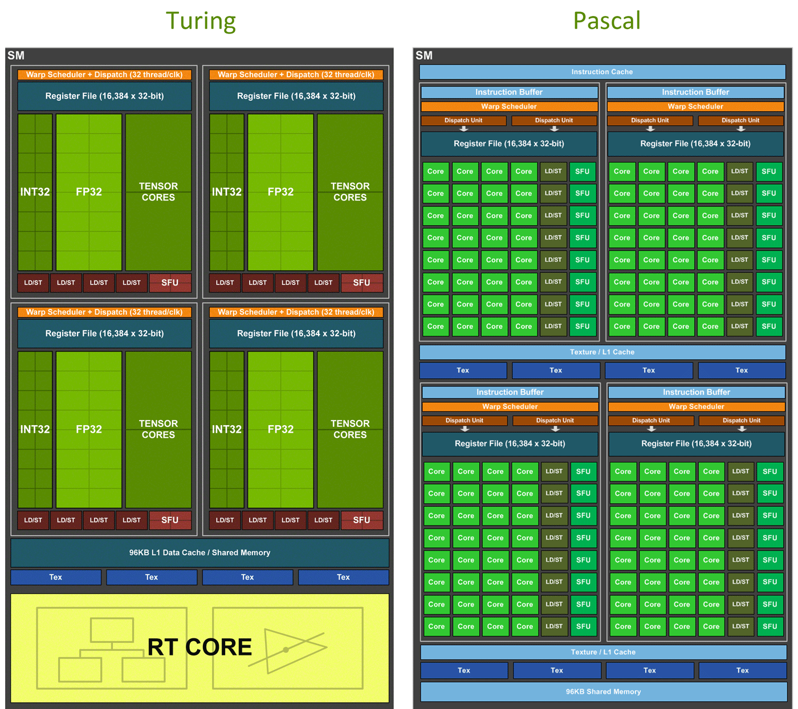Click SFU in Turing's top-left partition
798x709 pixels.
pyautogui.click(x=170, y=282)
